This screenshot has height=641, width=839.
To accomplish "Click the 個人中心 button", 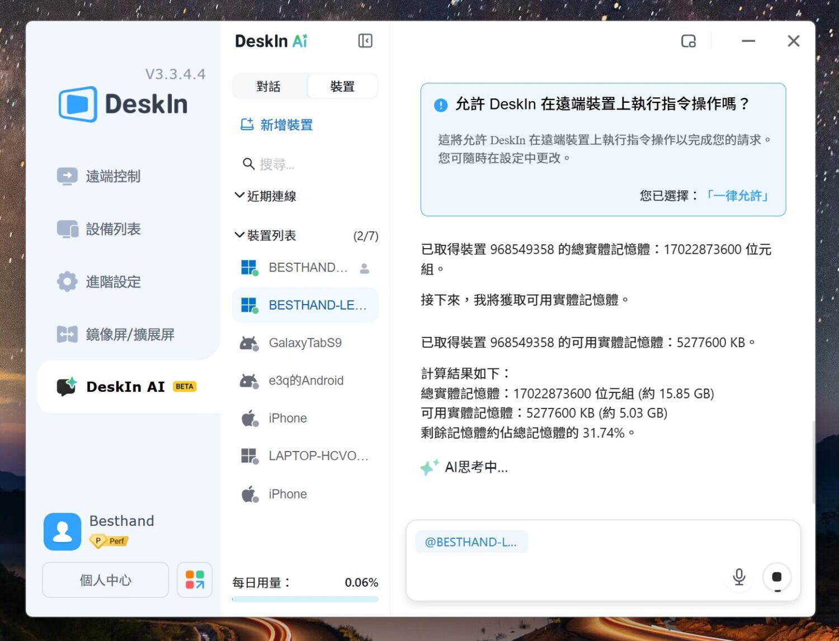I will (105, 580).
